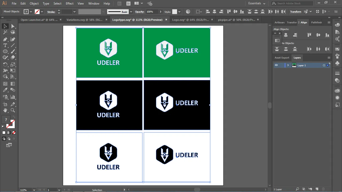The image size is (342, 192).
Task: Select the Width (warp) tool
Action: coord(5,71)
